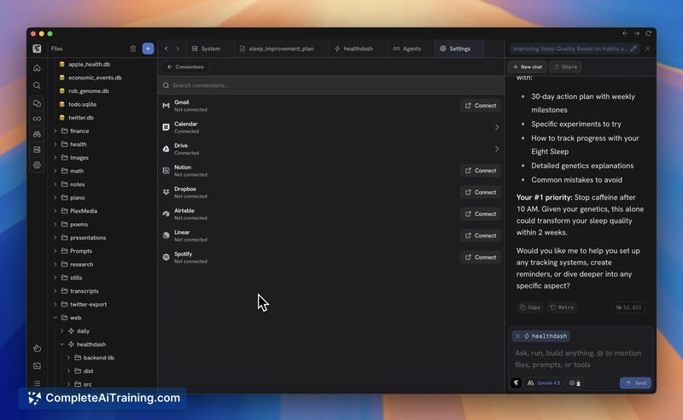
Task: Click the window forward arrow at top-right
Action: pos(637,33)
